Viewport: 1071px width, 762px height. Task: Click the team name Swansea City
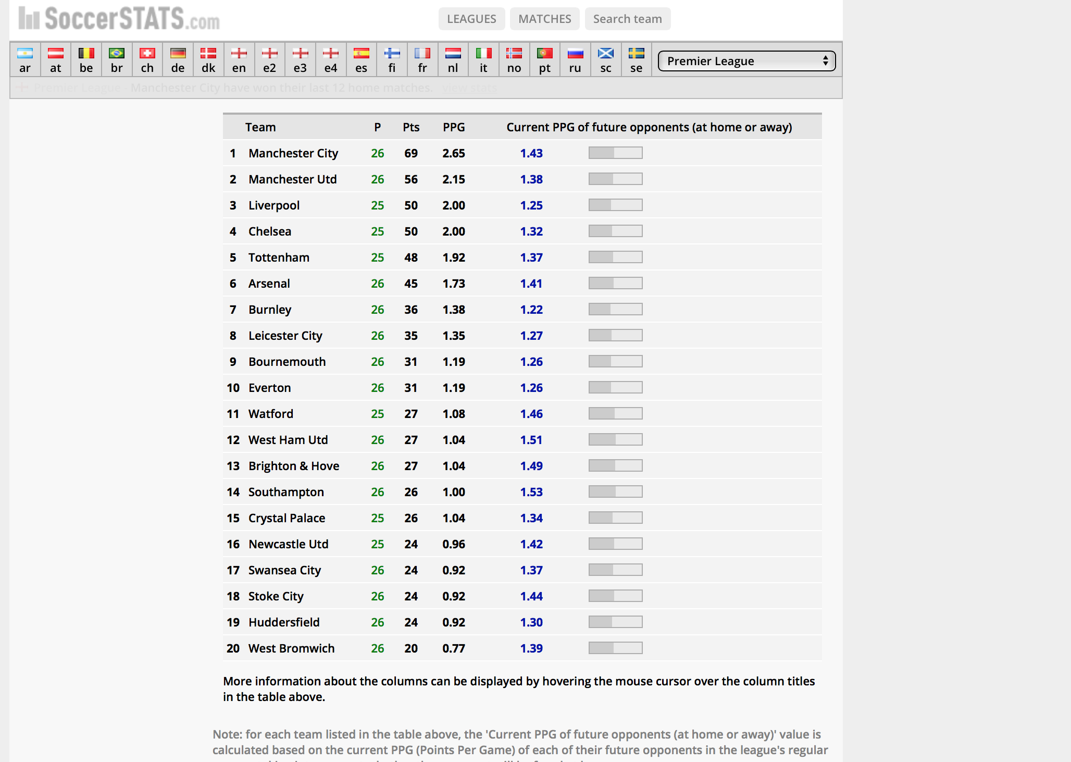pyautogui.click(x=284, y=570)
